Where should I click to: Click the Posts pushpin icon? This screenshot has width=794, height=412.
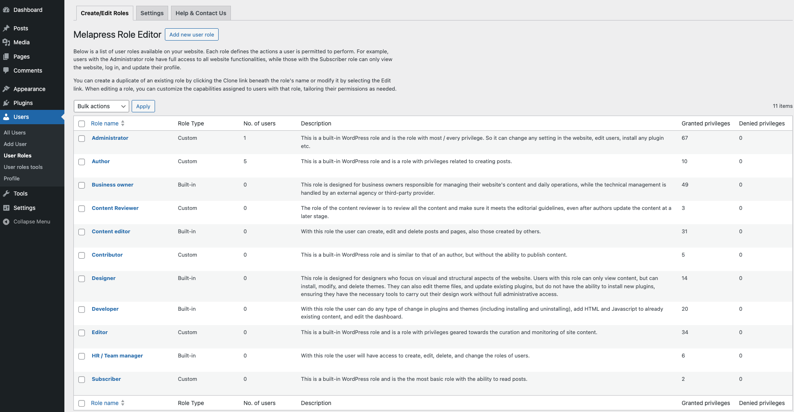pos(6,28)
